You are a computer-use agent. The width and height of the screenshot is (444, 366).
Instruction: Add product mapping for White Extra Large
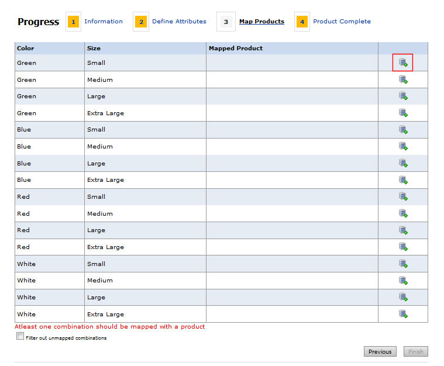click(x=403, y=314)
